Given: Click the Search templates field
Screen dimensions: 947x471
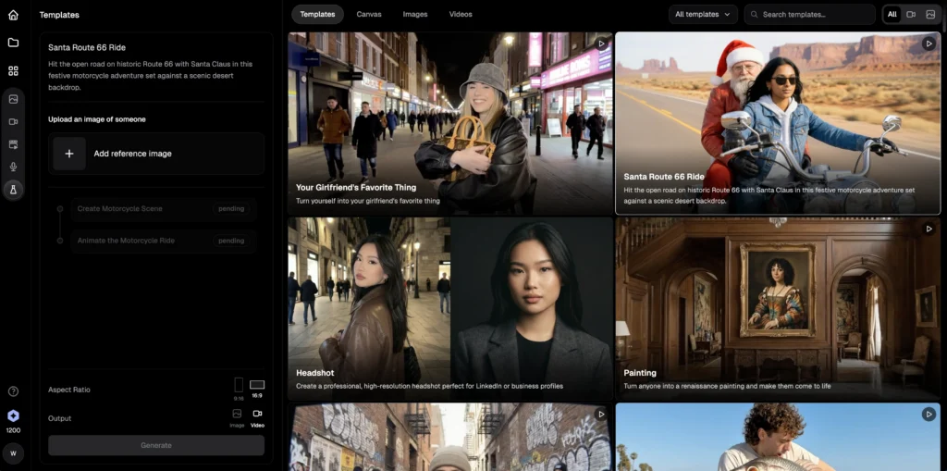Looking at the screenshot, I should click(x=814, y=15).
